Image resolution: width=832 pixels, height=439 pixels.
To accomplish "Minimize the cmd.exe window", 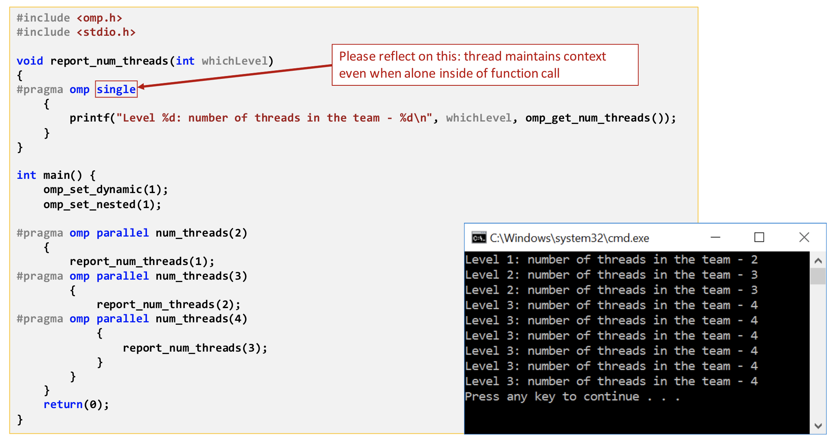I will click(x=716, y=237).
